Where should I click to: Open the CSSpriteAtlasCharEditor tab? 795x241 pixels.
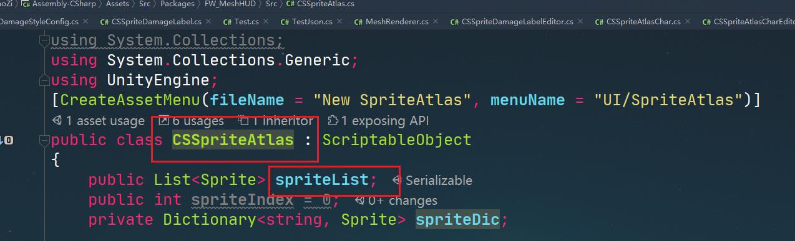coord(748,22)
